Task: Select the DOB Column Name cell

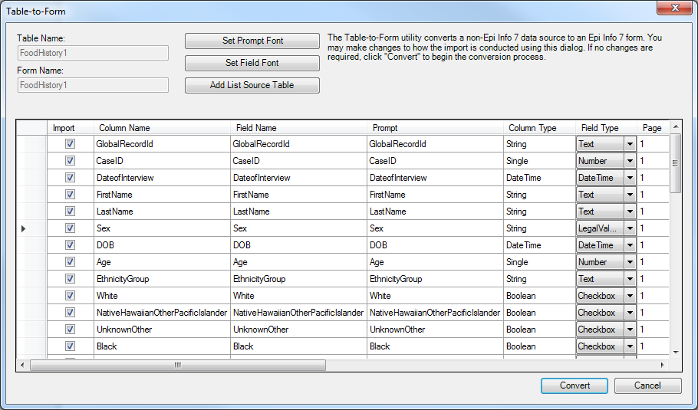Action: pos(162,245)
